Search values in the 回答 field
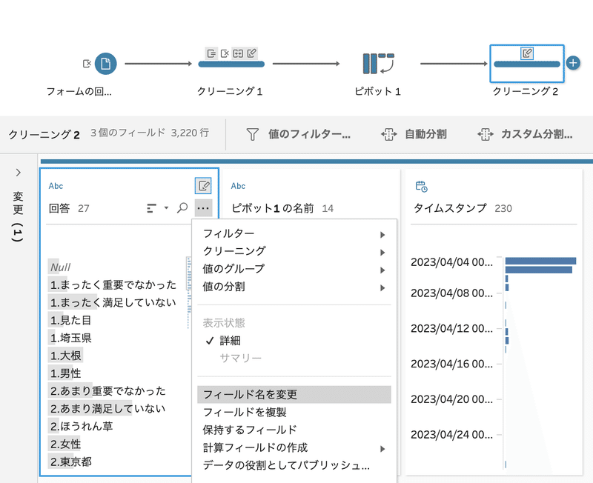Viewport: 593px width, 483px height. click(x=182, y=208)
